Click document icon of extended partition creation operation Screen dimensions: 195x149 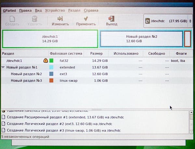(4, 117)
